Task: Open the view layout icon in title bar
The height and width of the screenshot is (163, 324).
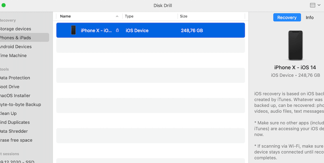Action: click(313, 5)
